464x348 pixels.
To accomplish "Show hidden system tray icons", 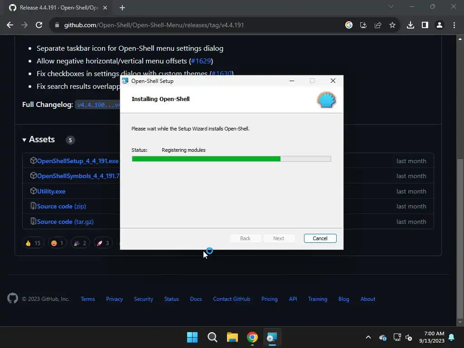I will click(x=368, y=337).
